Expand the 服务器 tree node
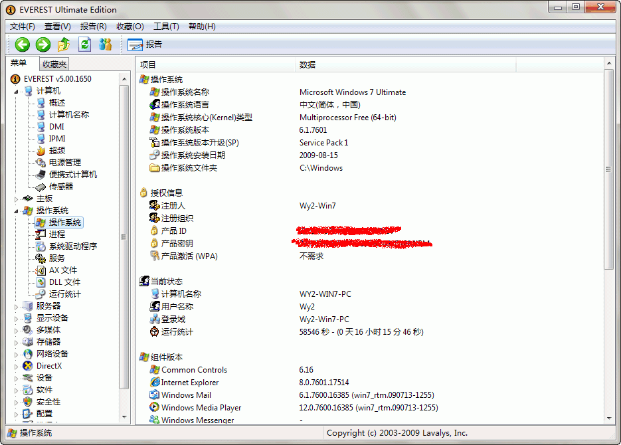621x445 pixels. click(16, 307)
